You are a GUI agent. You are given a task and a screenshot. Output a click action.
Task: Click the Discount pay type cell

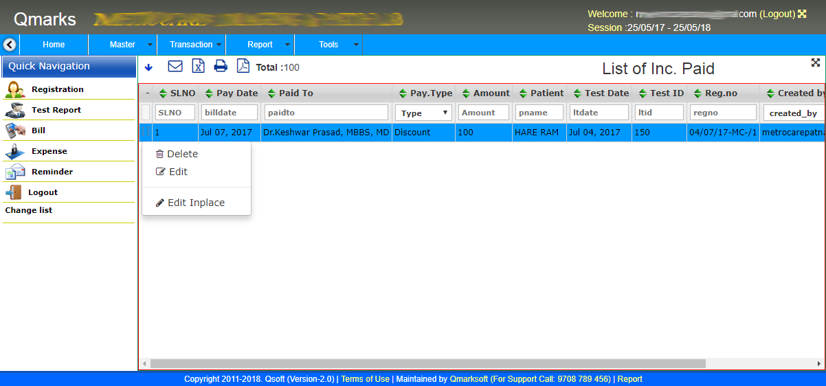click(x=424, y=133)
